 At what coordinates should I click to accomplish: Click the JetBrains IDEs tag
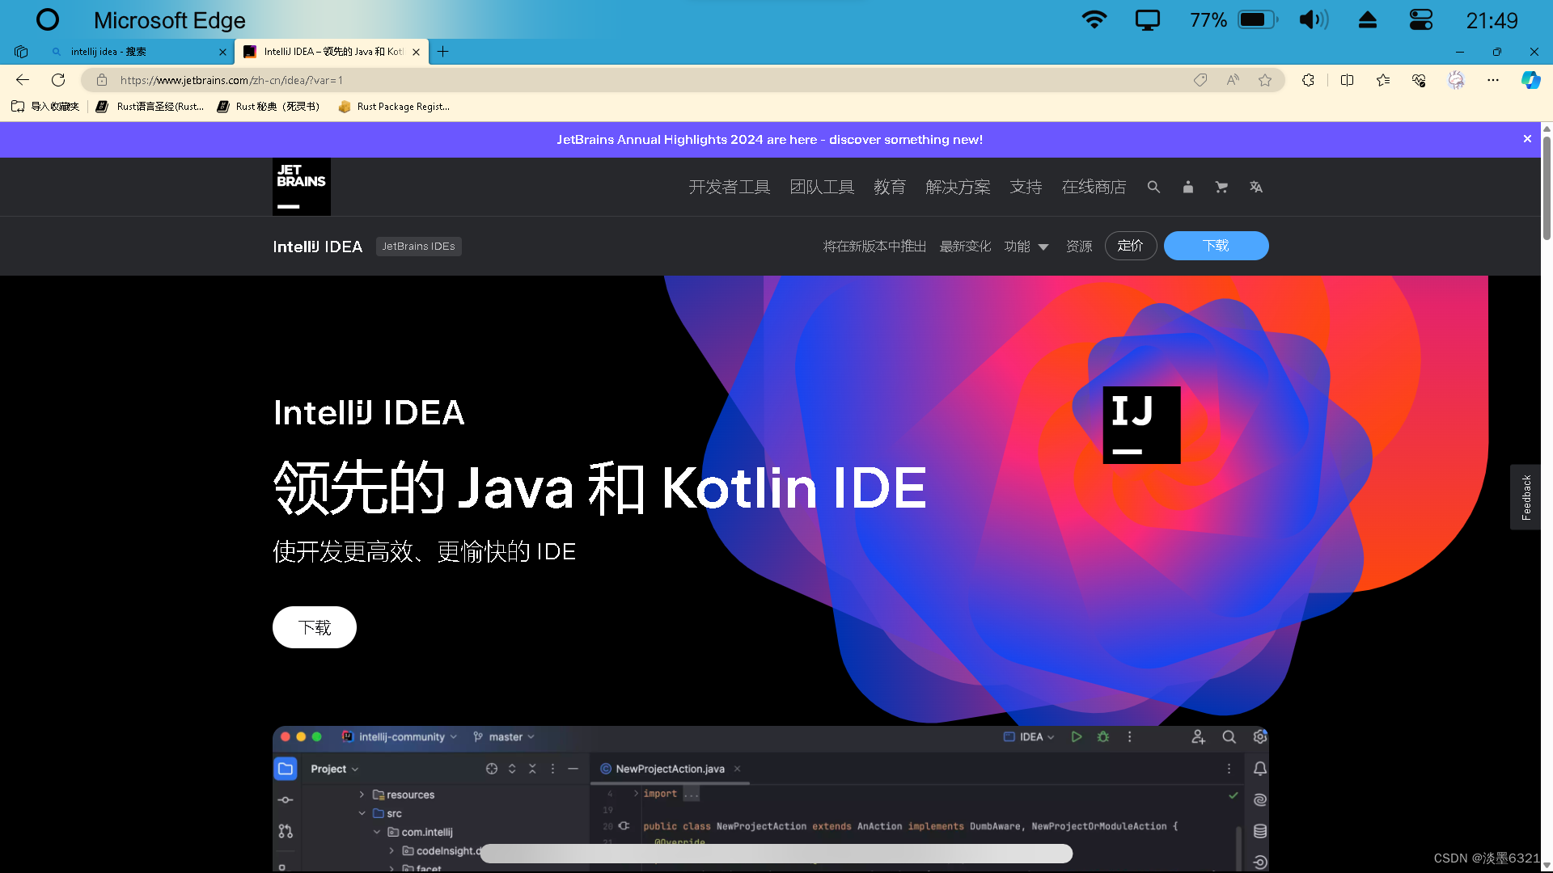(x=418, y=247)
